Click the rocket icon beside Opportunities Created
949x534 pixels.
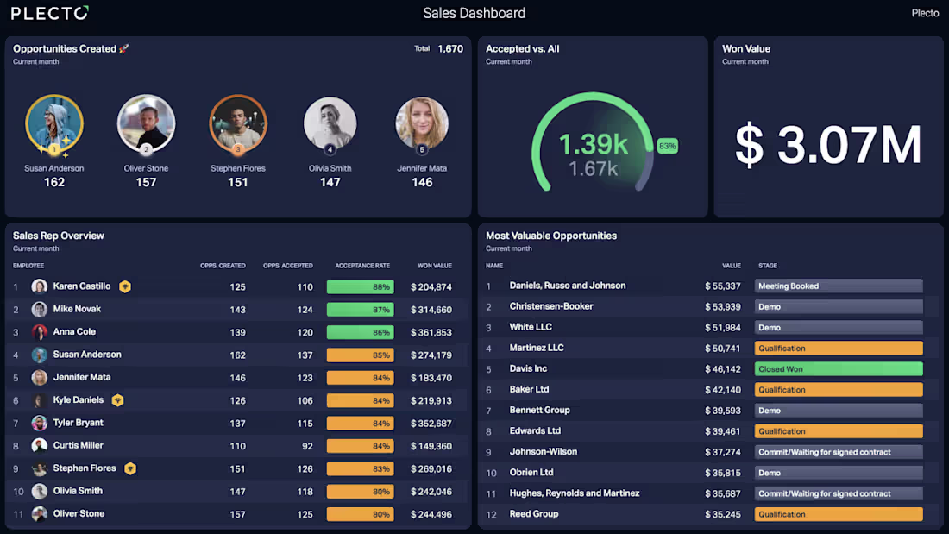123,48
